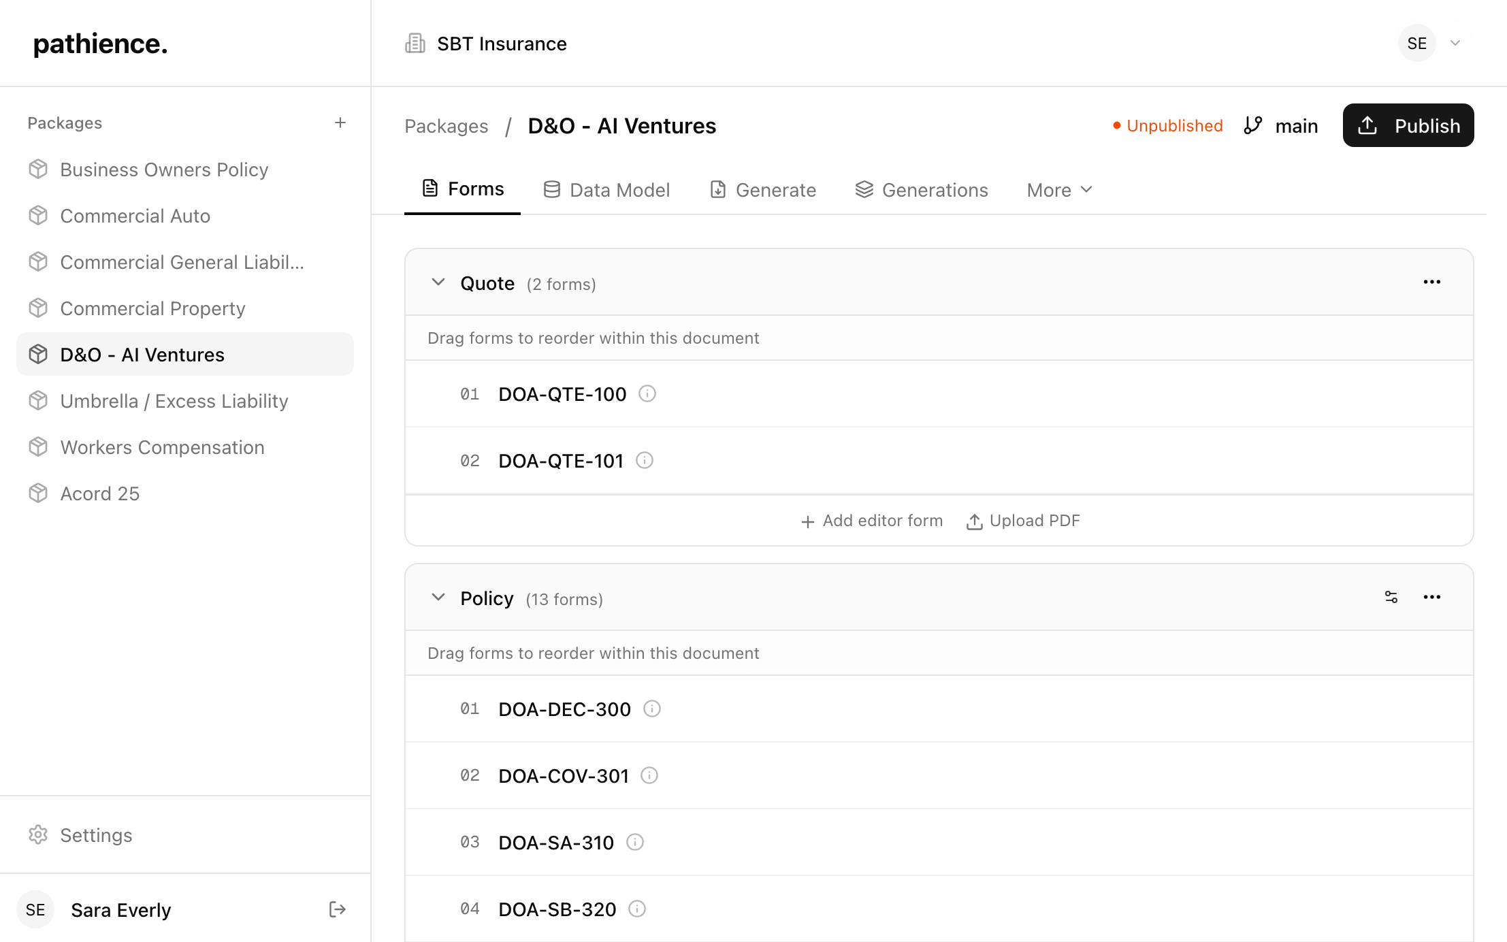The height and width of the screenshot is (942, 1507).
Task: Switch to the Data Model tab
Action: 606,189
